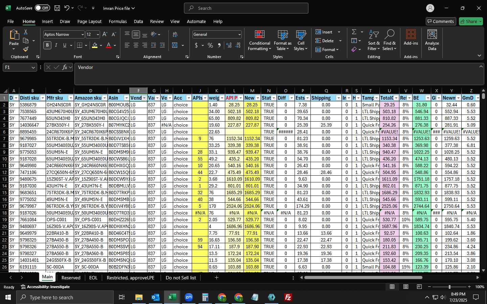This screenshot has height=304, width=487.
Task: Click the Decrease Font Size icon
Action: click(114, 34)
